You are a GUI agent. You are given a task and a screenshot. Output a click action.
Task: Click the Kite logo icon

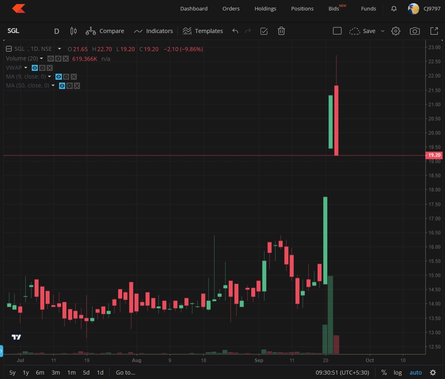click(19, 8)
